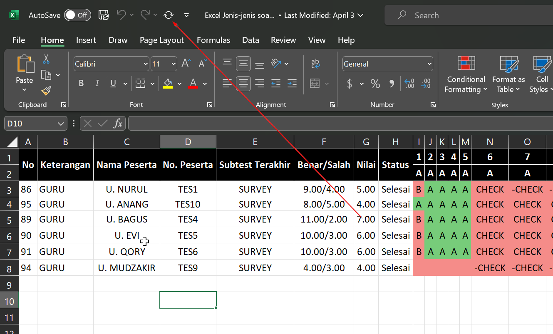This screenshot has height=334, width=553.
Task: Click the Save icon in the title bar
Action: (x=104, y=15)
